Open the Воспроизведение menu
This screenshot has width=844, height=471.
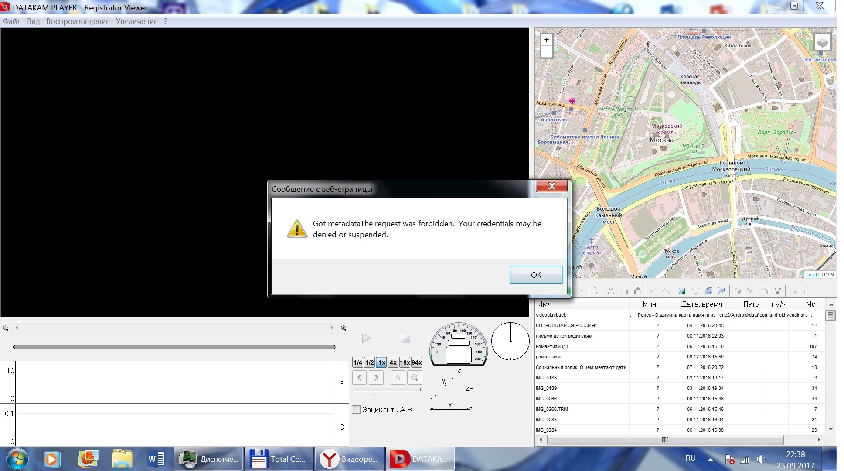coord(78,21)
